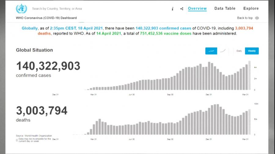Click the World Health Organization source link
275x154 pixels.
38,136
